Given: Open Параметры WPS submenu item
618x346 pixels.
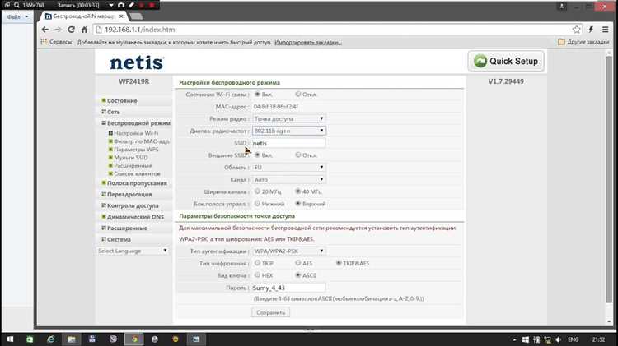Looking at the screenshot, I should (136, 150).
